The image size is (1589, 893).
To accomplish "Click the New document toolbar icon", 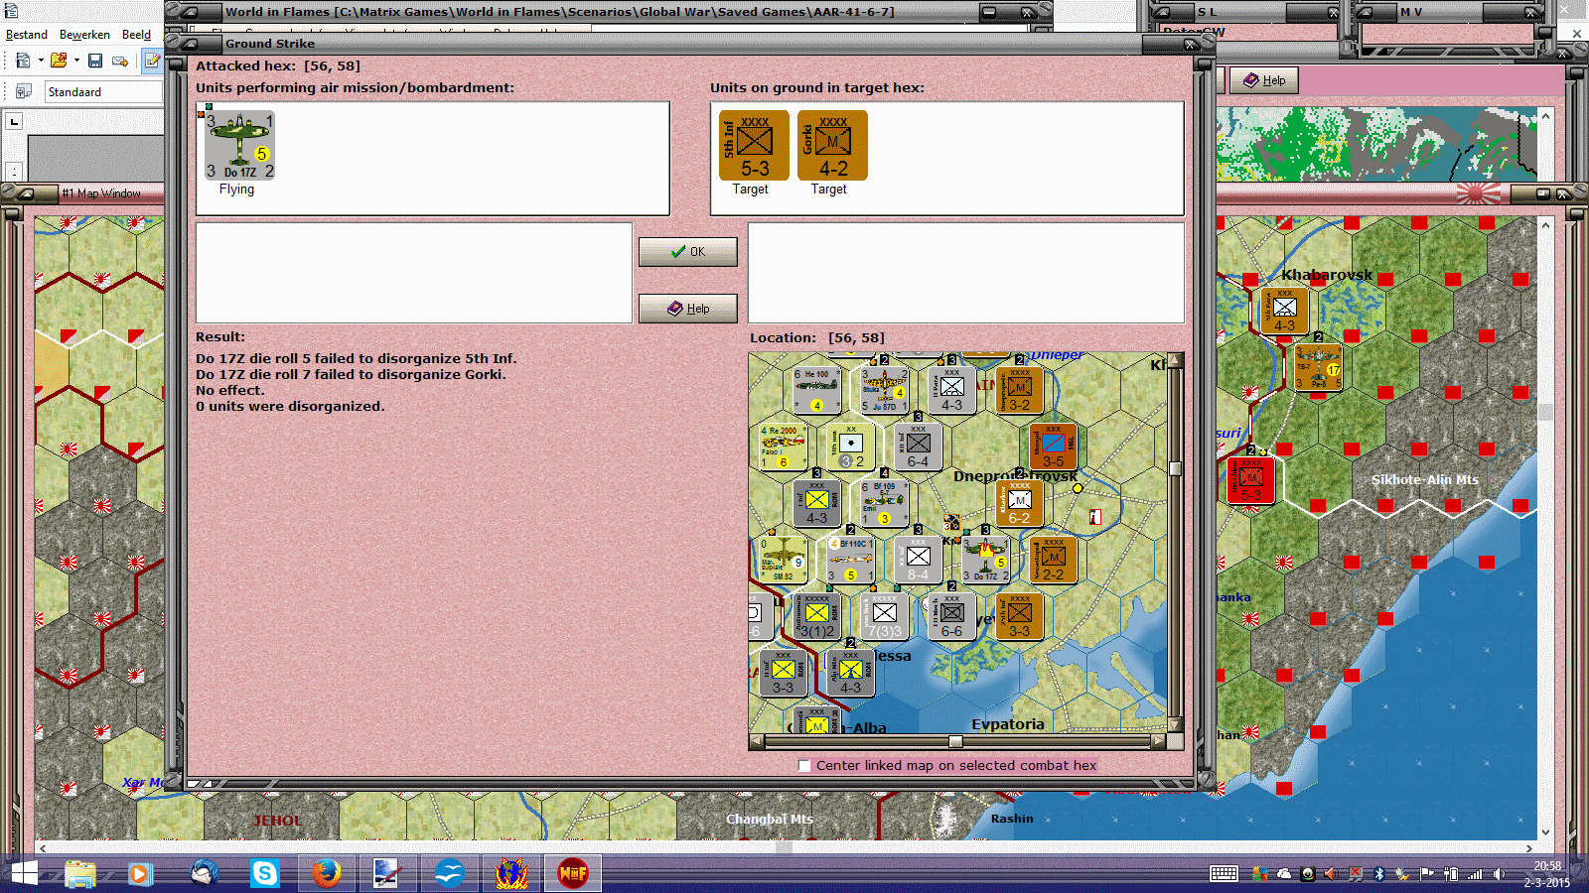I will click(x=23, y=61).
